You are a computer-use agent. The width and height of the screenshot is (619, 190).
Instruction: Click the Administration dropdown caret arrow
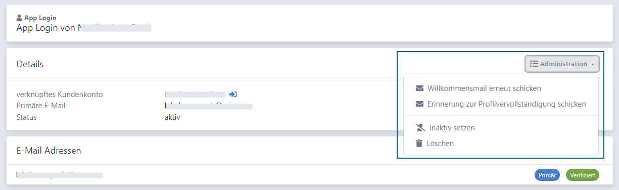coord(592,65)
